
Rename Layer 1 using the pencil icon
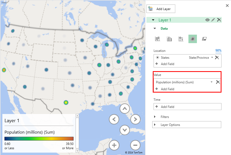click(x=213, y=20)
